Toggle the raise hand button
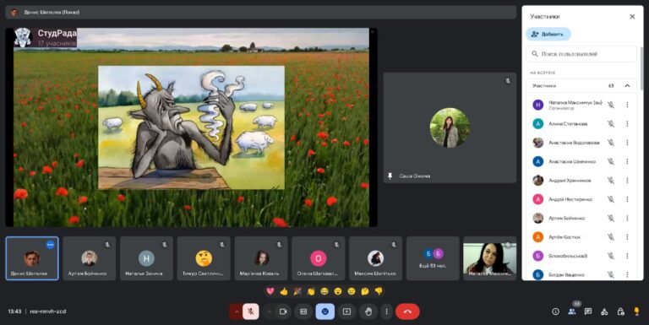649x325 pixels. 368,311
